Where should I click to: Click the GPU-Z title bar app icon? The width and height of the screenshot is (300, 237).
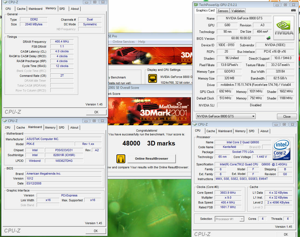click(196, 5)
